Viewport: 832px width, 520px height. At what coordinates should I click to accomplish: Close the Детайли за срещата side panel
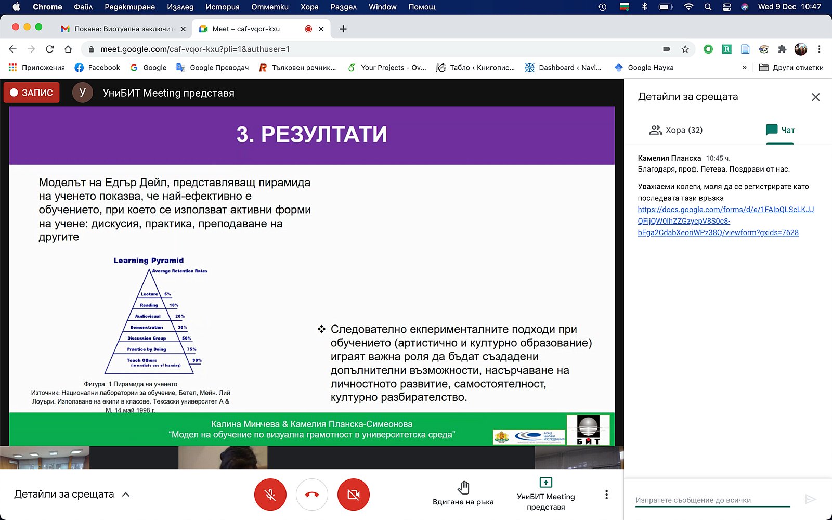[x=815, y=97]
